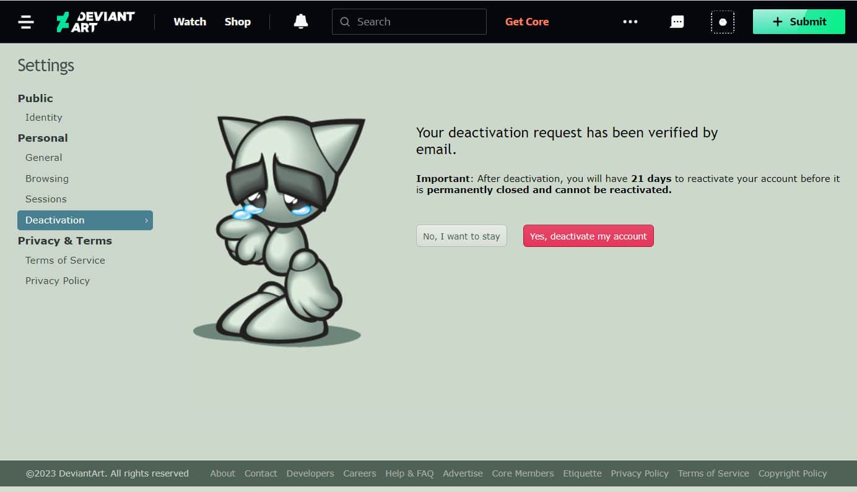Open the Get Core link
The image size is (857, 492).
click(x=527, y=22)
